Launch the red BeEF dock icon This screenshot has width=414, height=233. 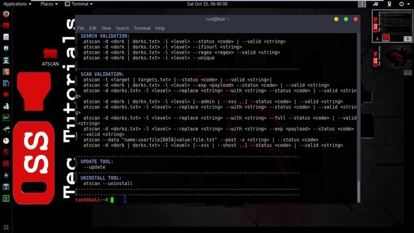6,94
